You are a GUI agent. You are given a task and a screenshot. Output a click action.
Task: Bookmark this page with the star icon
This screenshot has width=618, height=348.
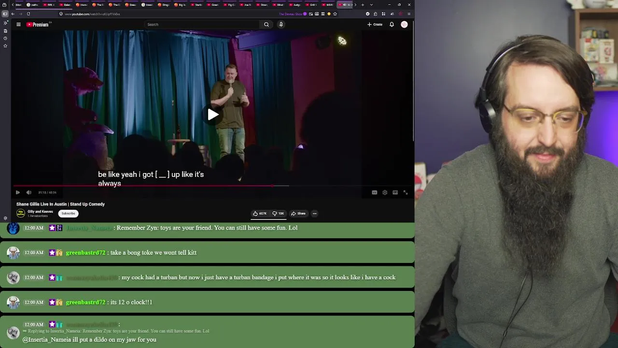(335, 14)
